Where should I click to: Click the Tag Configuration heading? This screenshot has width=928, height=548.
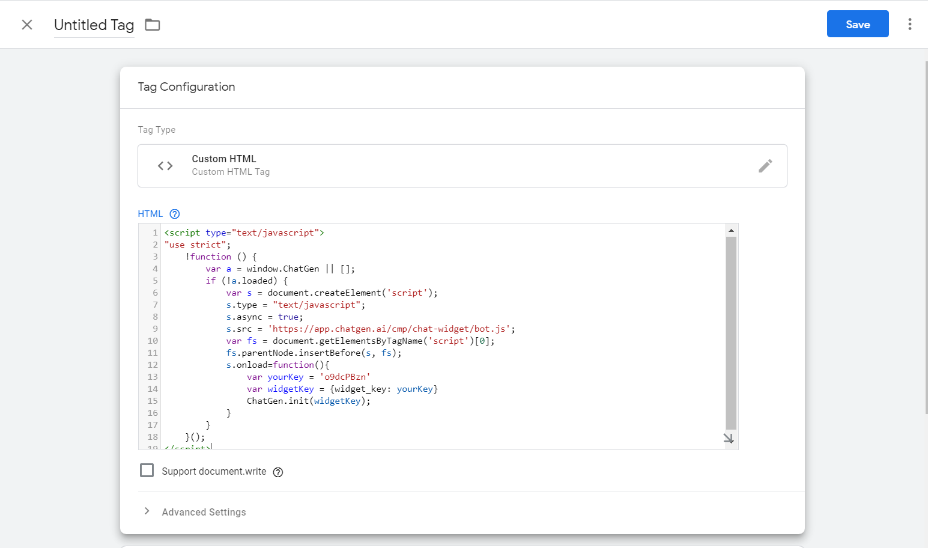(186, 87)
